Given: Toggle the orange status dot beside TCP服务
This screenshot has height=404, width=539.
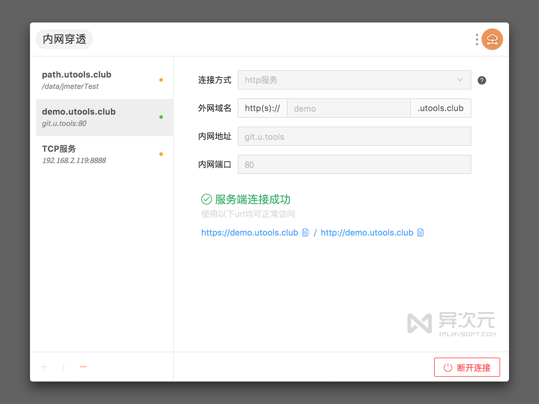Looking at the screenshot, I should tap(161, 154).
